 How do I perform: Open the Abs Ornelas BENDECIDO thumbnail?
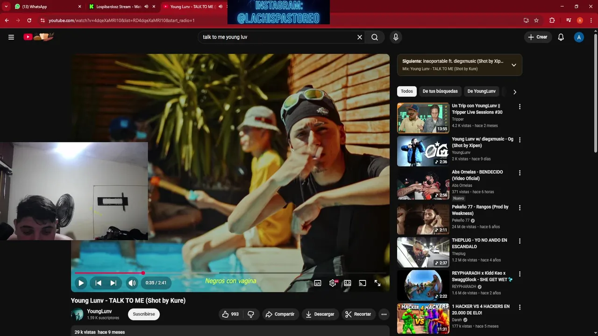tap(423, 184)
